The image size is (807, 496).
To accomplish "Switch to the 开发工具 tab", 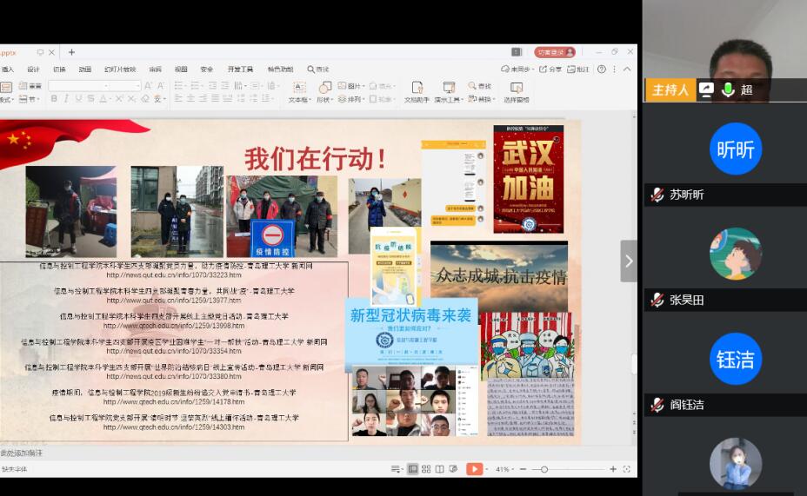I will click(x=240, y=69).
